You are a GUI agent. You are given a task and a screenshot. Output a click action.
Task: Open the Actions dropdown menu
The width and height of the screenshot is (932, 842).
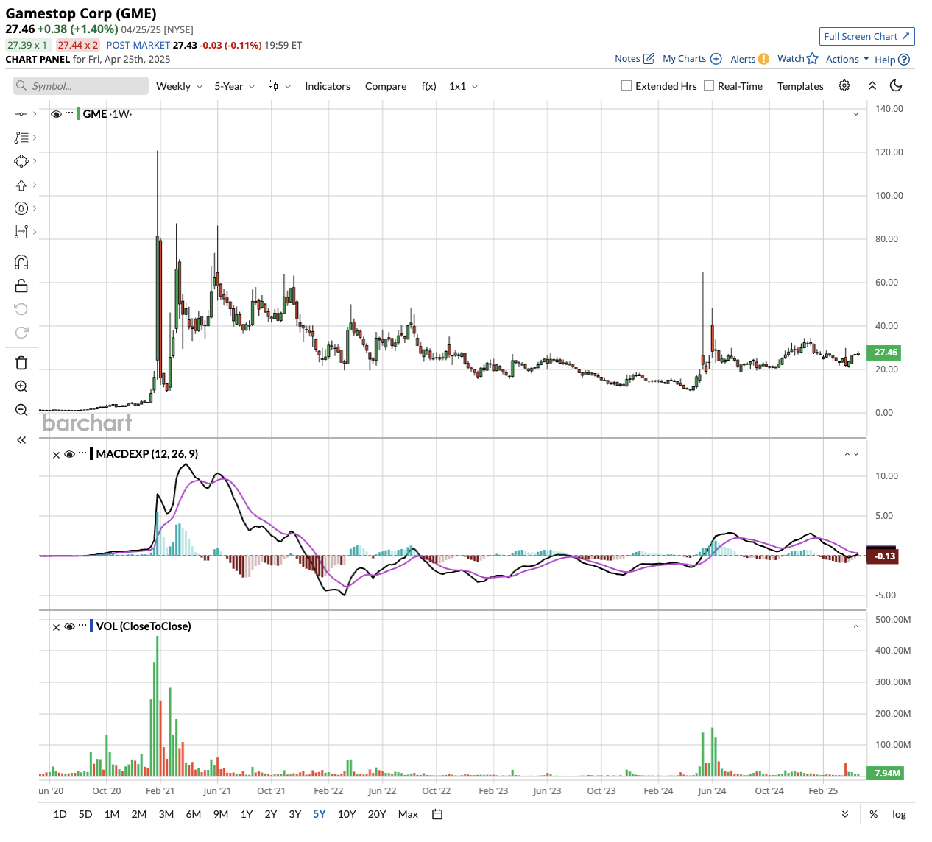tap(847, 59)
